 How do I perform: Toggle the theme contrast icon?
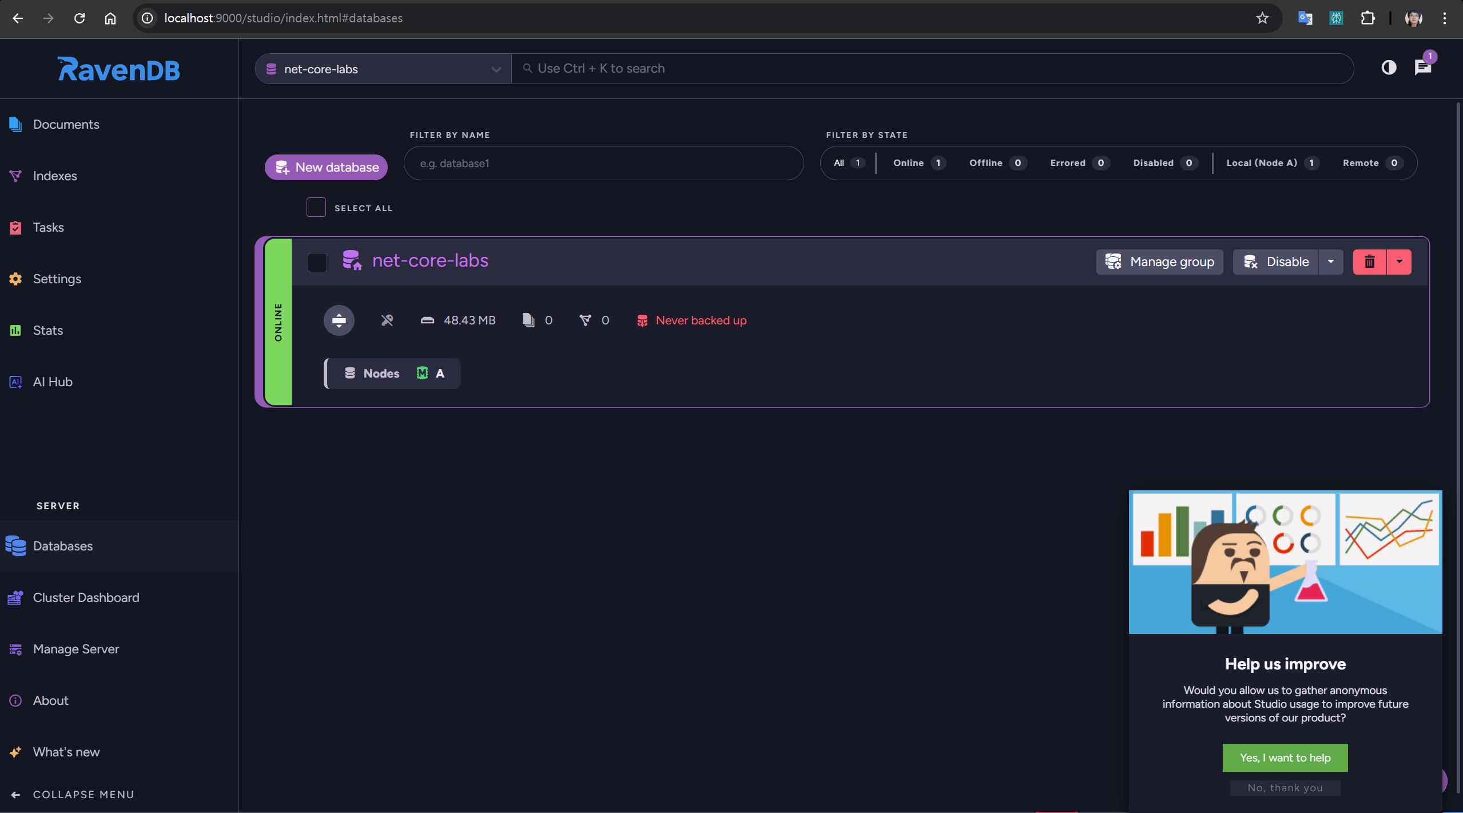tap(1389, 68)
